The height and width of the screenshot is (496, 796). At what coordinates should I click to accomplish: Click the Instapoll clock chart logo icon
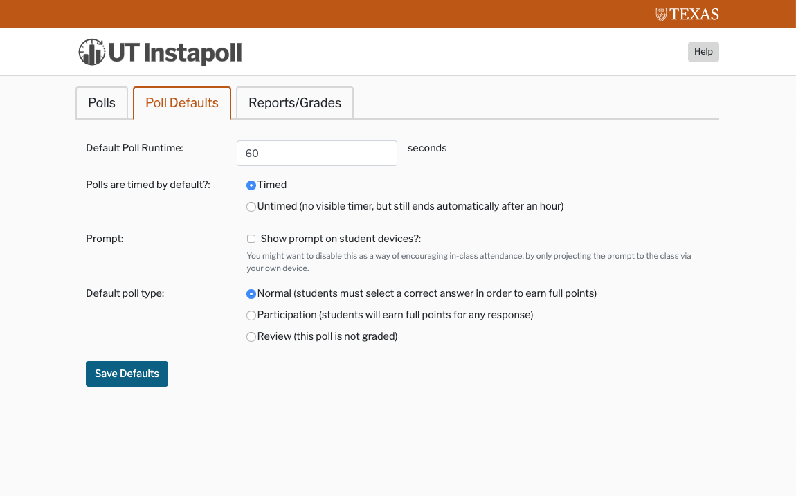pyautogui.click(x=91, y=53)
